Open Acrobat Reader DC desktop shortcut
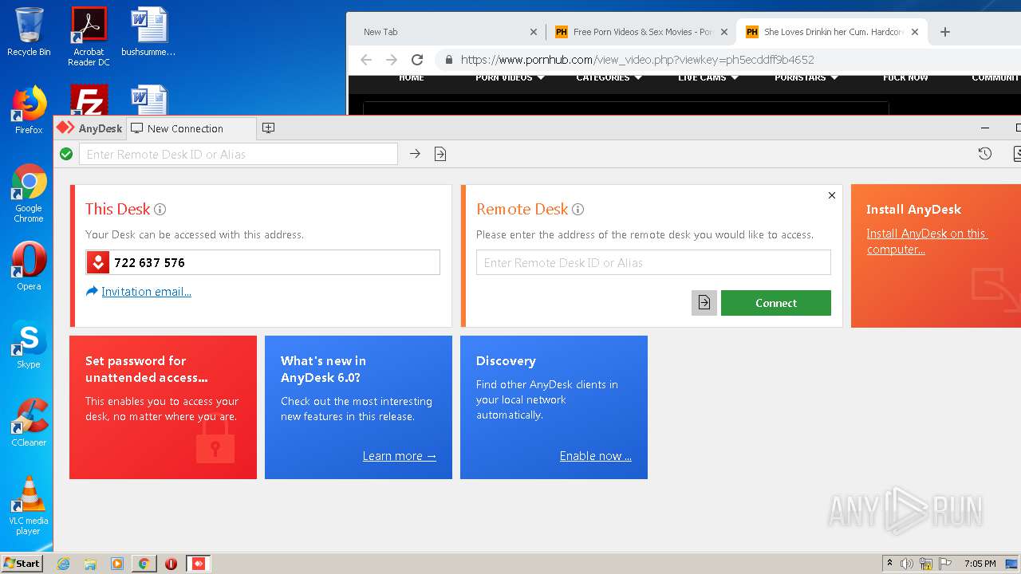Viewport: 1021px width, 574px height. (x=89, y=37)
